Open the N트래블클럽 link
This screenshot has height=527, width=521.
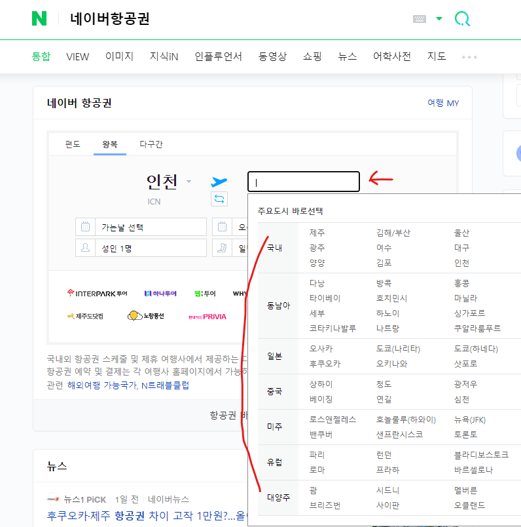[x=165, y=385]
